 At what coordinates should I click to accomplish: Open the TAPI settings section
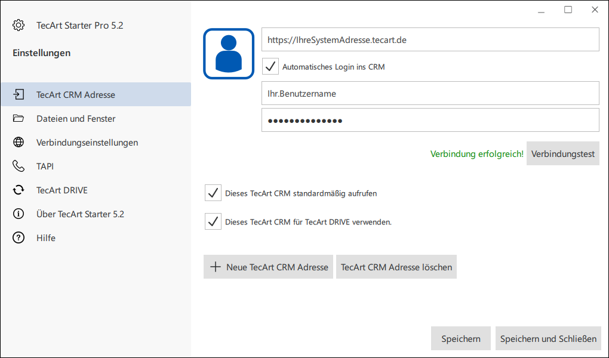coord(96,166)
